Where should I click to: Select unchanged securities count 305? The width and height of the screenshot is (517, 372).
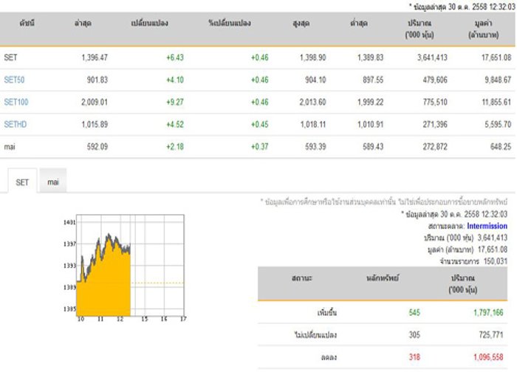(x=414, y=335)
